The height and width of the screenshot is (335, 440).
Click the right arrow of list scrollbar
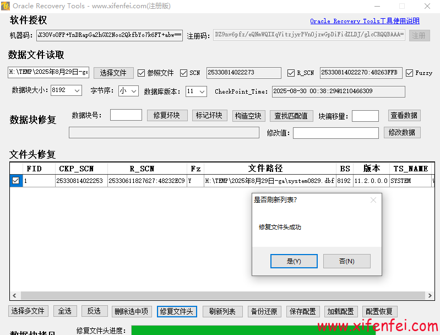pos(430,295)
